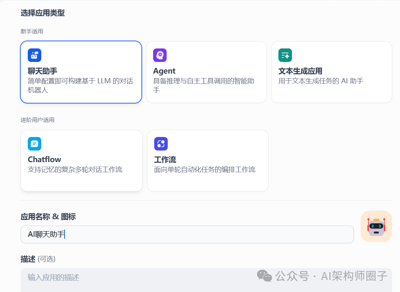Click the teal 文本生成应用 document icon
This screenshot has height=292, width=400.
click(285, 55)
